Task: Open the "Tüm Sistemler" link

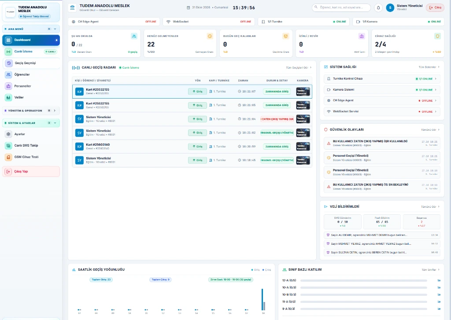Action: (429, 67)
